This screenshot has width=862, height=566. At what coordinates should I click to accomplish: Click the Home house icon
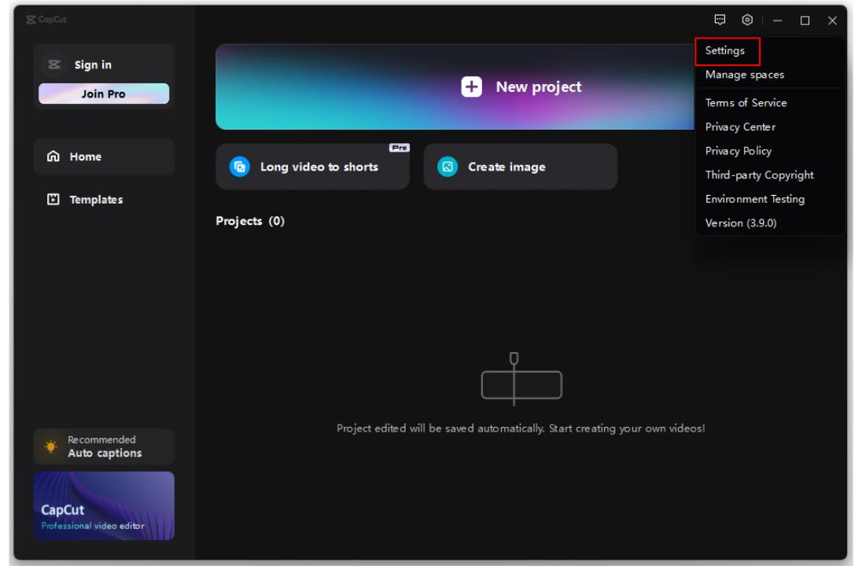53,156
